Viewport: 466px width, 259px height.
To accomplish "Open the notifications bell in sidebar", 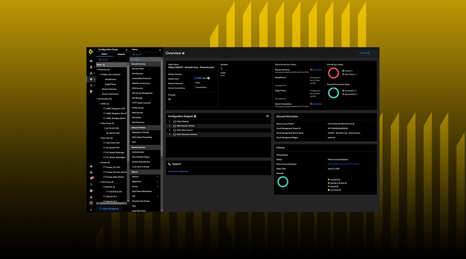I will click(x=91, y=178).
